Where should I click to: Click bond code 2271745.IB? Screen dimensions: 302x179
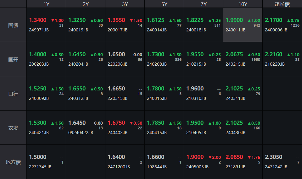pos(40,167)
